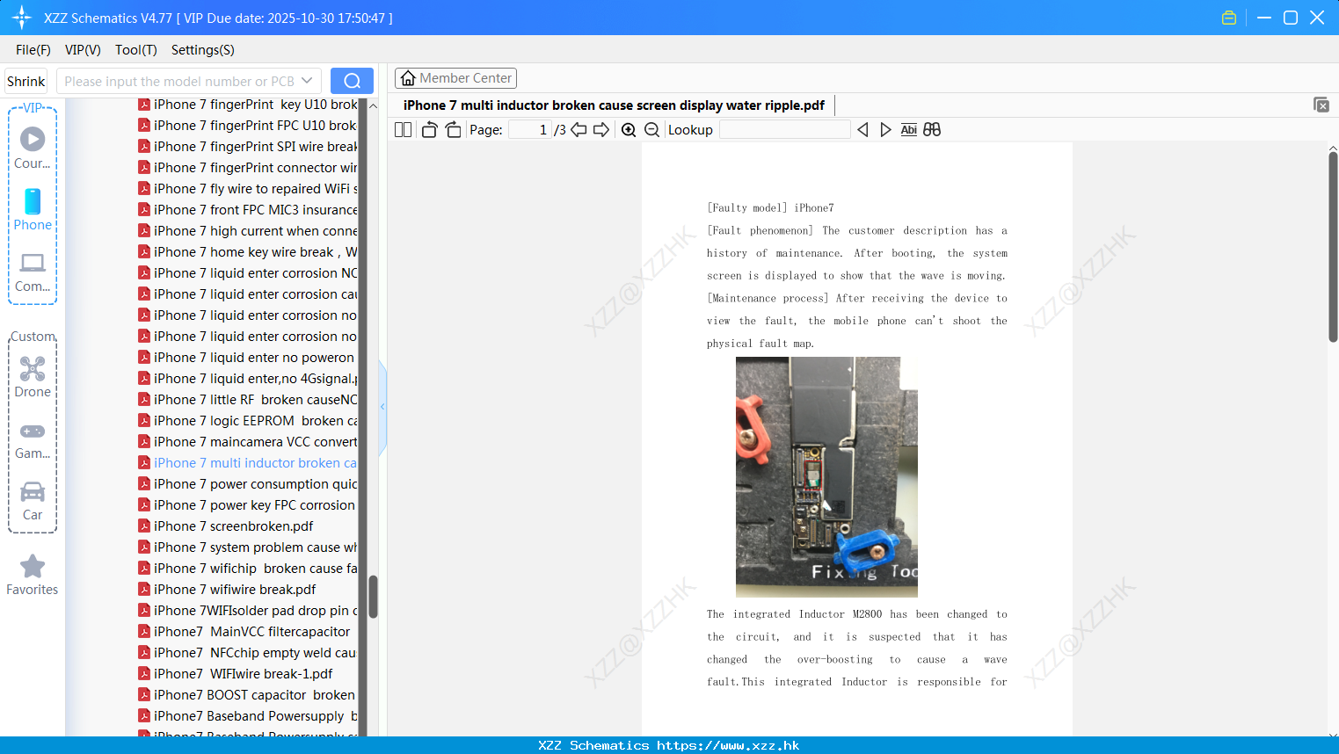Click the page number field
Viewport: 1339px width, 754px height.
(x=530, y=130)
